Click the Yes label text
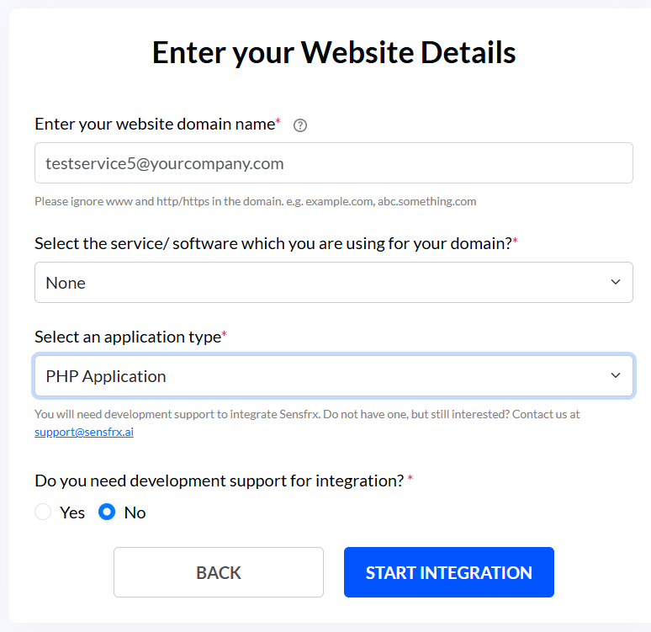 click(72, 513)
